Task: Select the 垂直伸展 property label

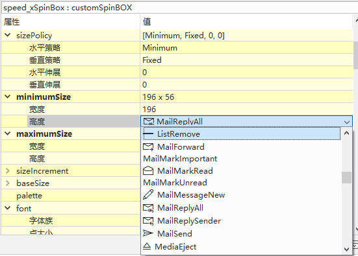Action: click(x=45, y=85)
